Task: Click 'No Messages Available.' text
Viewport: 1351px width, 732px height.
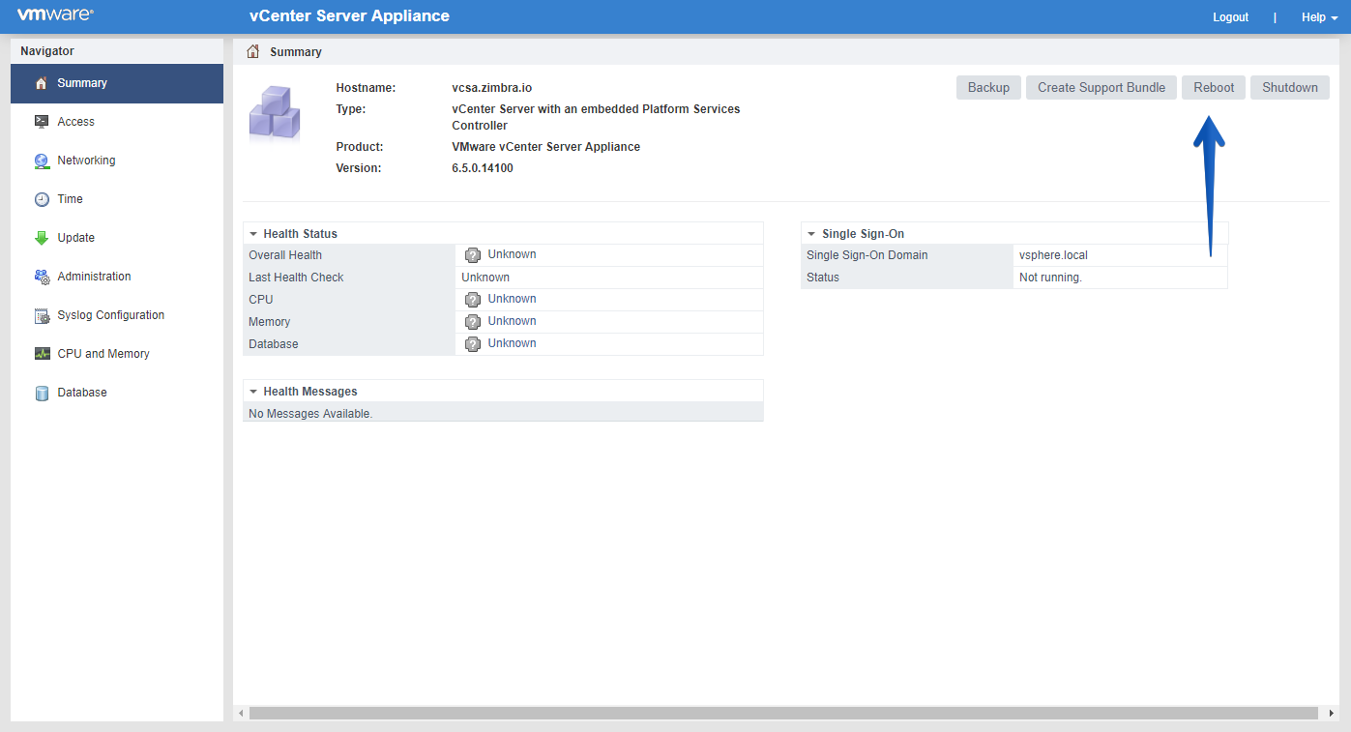Action: click(x=310, y=414)
